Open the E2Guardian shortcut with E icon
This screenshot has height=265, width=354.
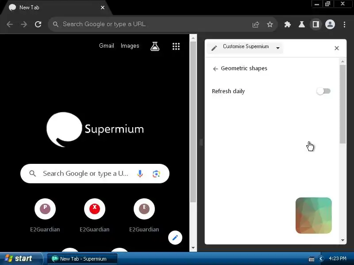click(144, 209)
